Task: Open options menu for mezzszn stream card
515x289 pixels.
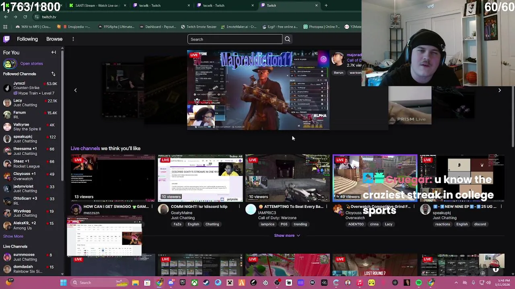Action: tap(152, 207)
